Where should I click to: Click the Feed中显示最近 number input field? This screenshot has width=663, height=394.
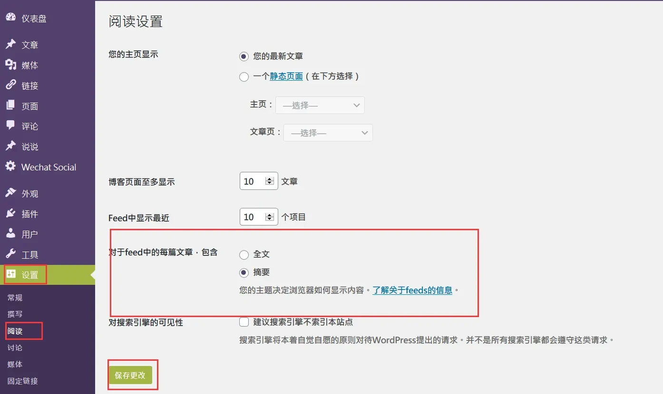tap(253, 217)
